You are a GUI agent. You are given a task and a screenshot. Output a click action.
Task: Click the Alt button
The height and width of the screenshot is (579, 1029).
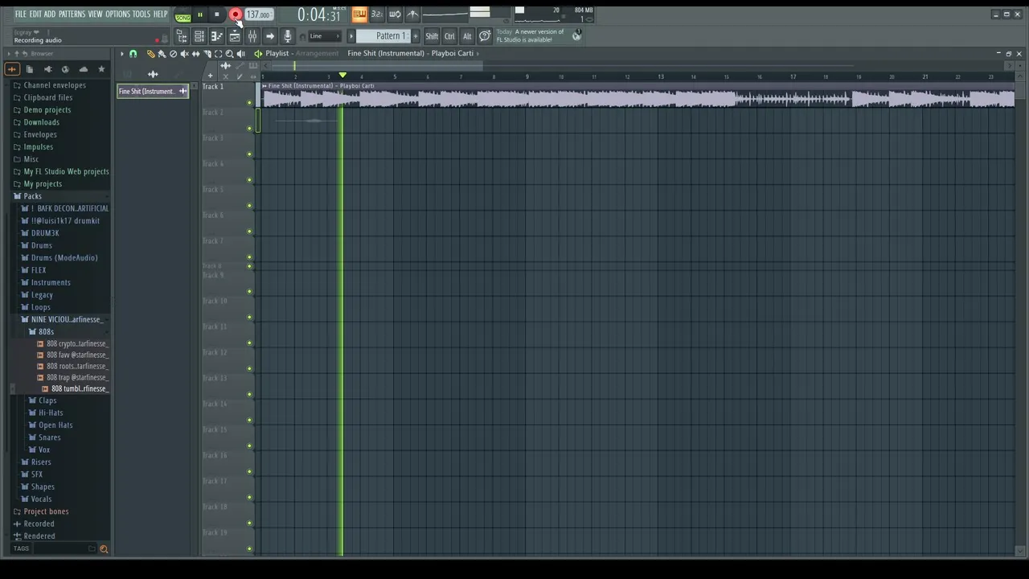click(467, 36)
